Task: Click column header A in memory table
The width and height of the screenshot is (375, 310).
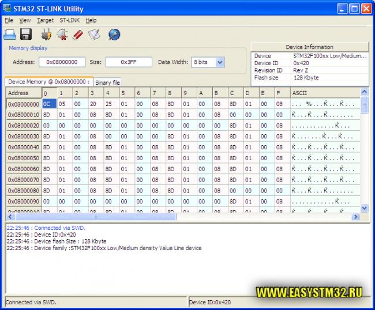Action: (x=205, y=93)
